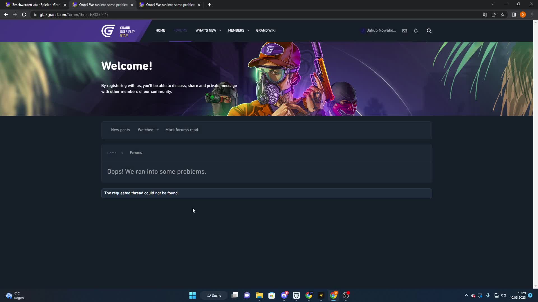The height and width of the screenshot is (302, 538).
Task: Open the Windows Start menu
Action: pyautogui.click(x=193, y=295)
